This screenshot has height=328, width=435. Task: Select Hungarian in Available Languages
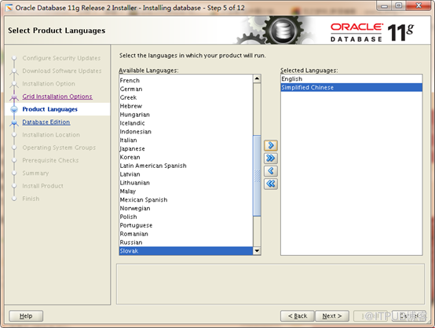click(186, 115)
